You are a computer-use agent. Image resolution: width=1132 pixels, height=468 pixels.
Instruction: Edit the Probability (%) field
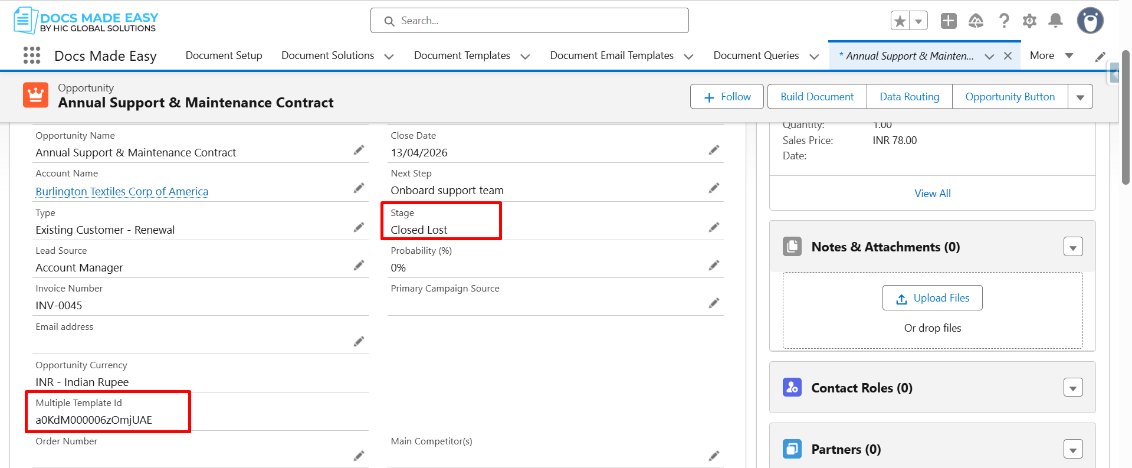click(714, 266)
